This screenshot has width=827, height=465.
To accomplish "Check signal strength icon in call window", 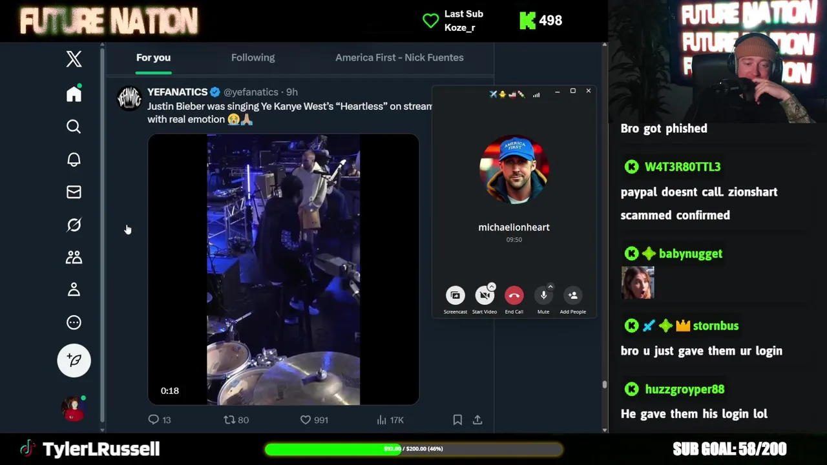I will (536, 94).
